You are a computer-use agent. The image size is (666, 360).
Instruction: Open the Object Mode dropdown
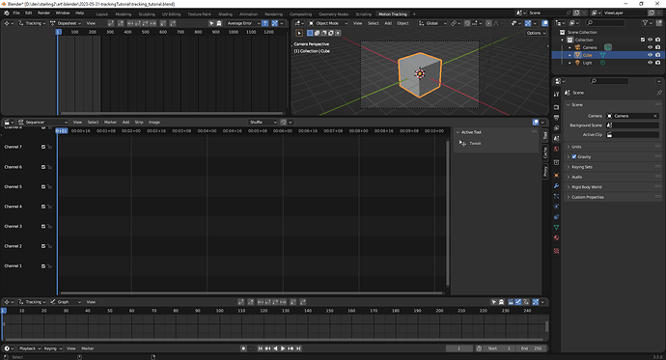point(328,23)
